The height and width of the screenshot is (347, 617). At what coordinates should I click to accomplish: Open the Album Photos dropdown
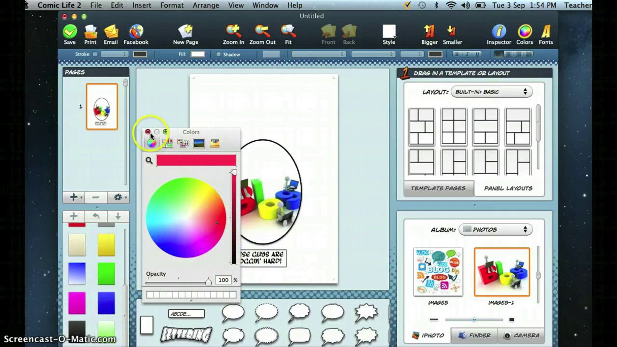tap(495, 229)
